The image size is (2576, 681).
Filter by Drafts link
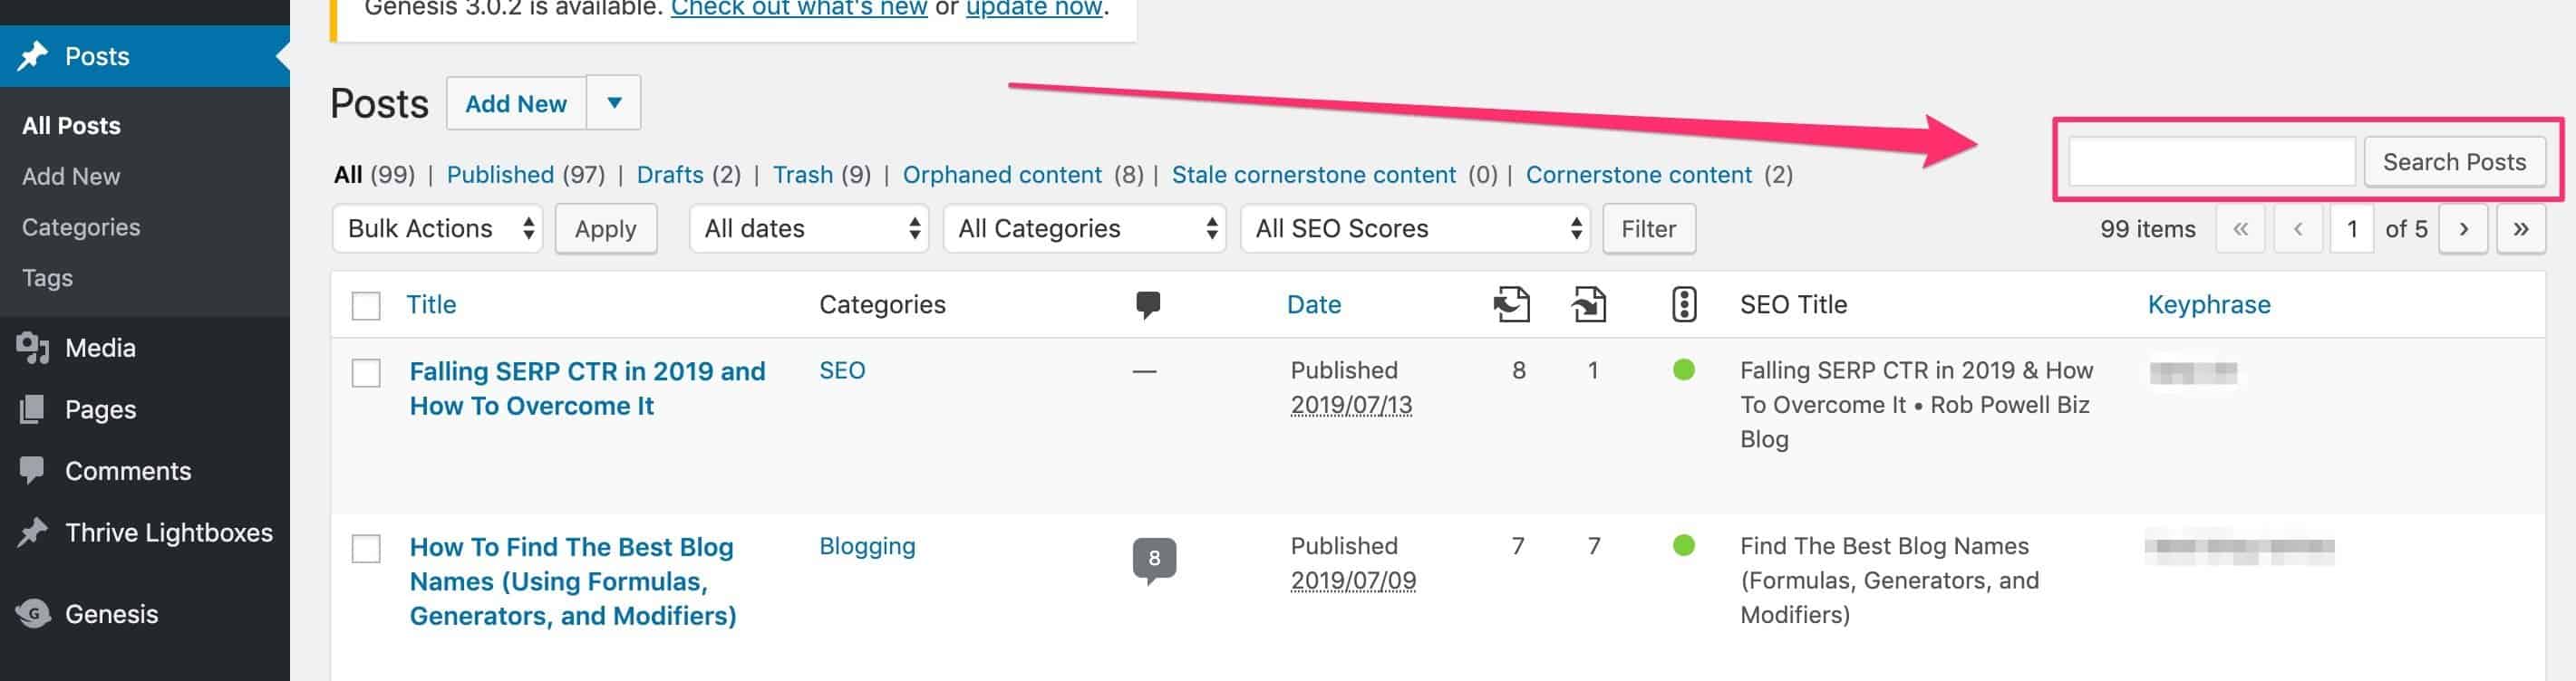pyautogui.click(x=670, y=175)
